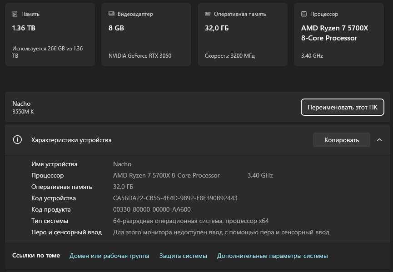
Task: Select the Тип системы 64-разрядная value
Action: point(191,221)
